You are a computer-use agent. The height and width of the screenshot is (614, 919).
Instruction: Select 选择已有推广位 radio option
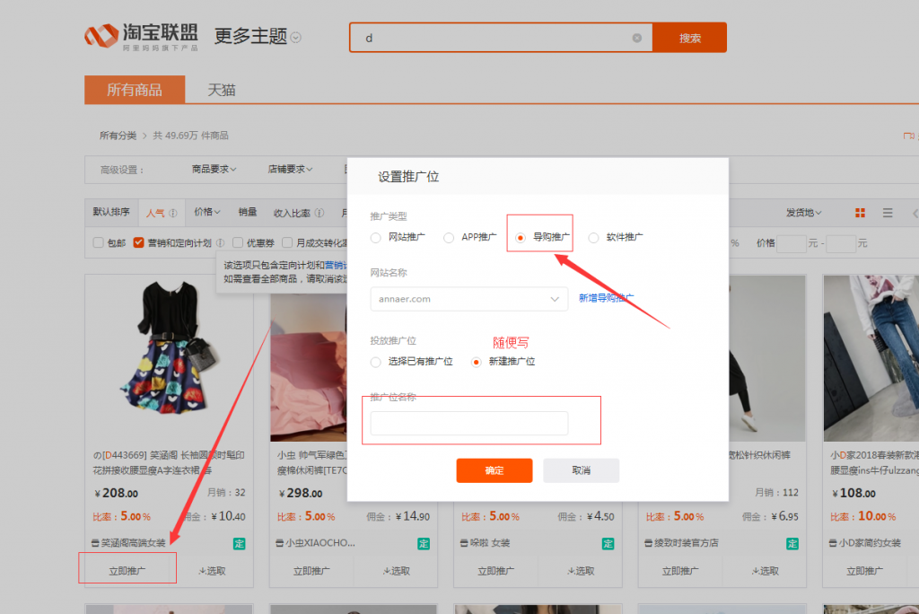[376, 362]
